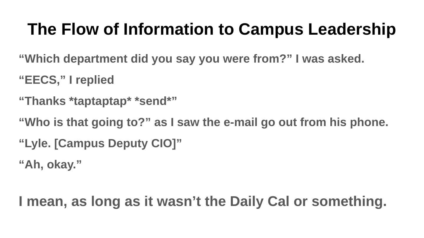Click the "Ah, okay." line
Screen dimensions: 424x238
point(50,165)
